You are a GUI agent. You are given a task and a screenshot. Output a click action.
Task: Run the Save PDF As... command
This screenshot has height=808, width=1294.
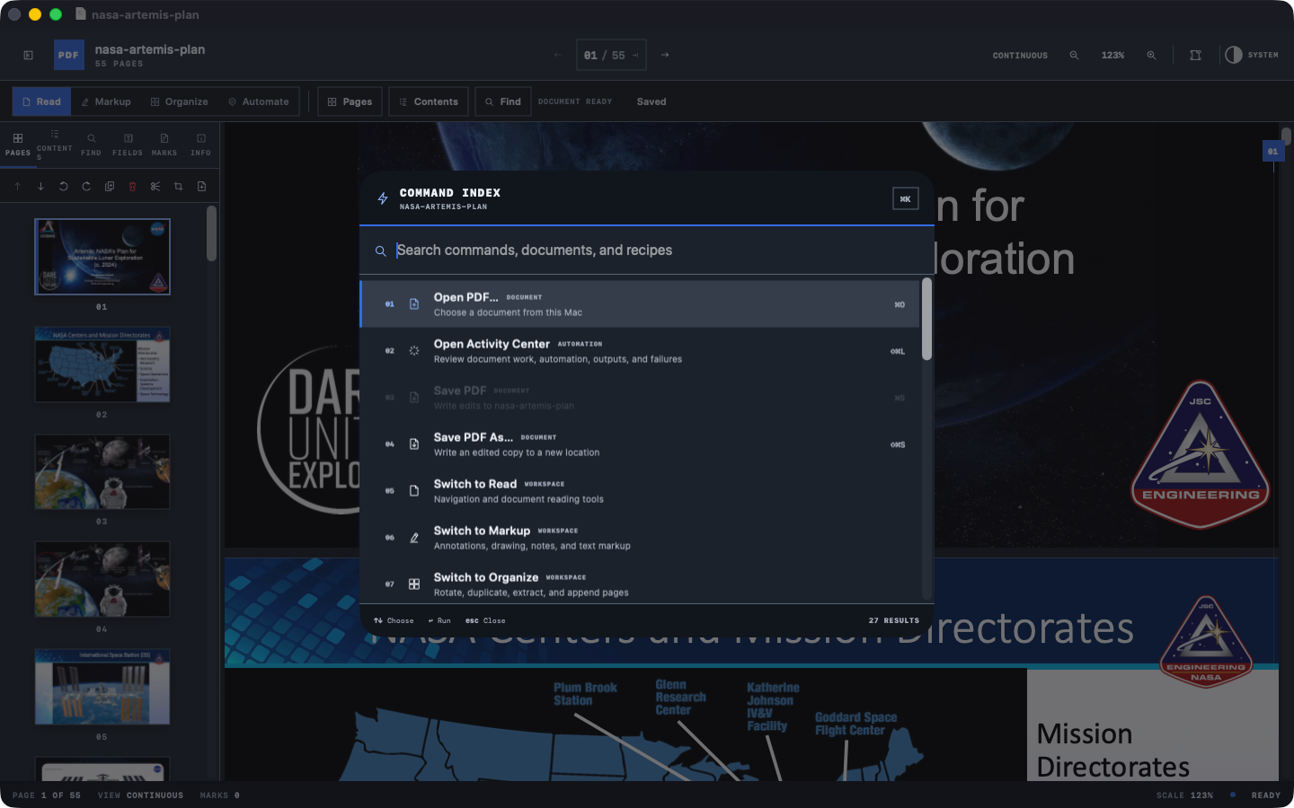coord(640,444)
